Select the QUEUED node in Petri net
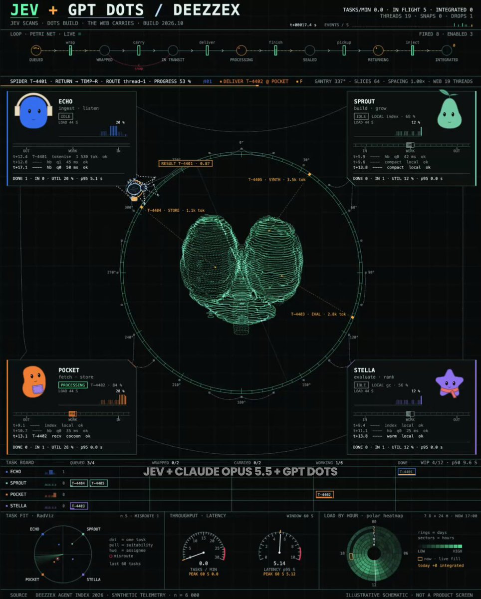The height and width of the screenshot is (599, 481). click(36, 50)
